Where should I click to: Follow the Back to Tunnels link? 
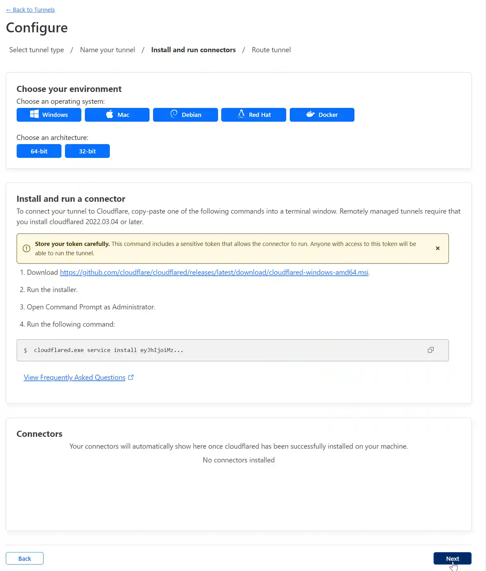[30, 10]
